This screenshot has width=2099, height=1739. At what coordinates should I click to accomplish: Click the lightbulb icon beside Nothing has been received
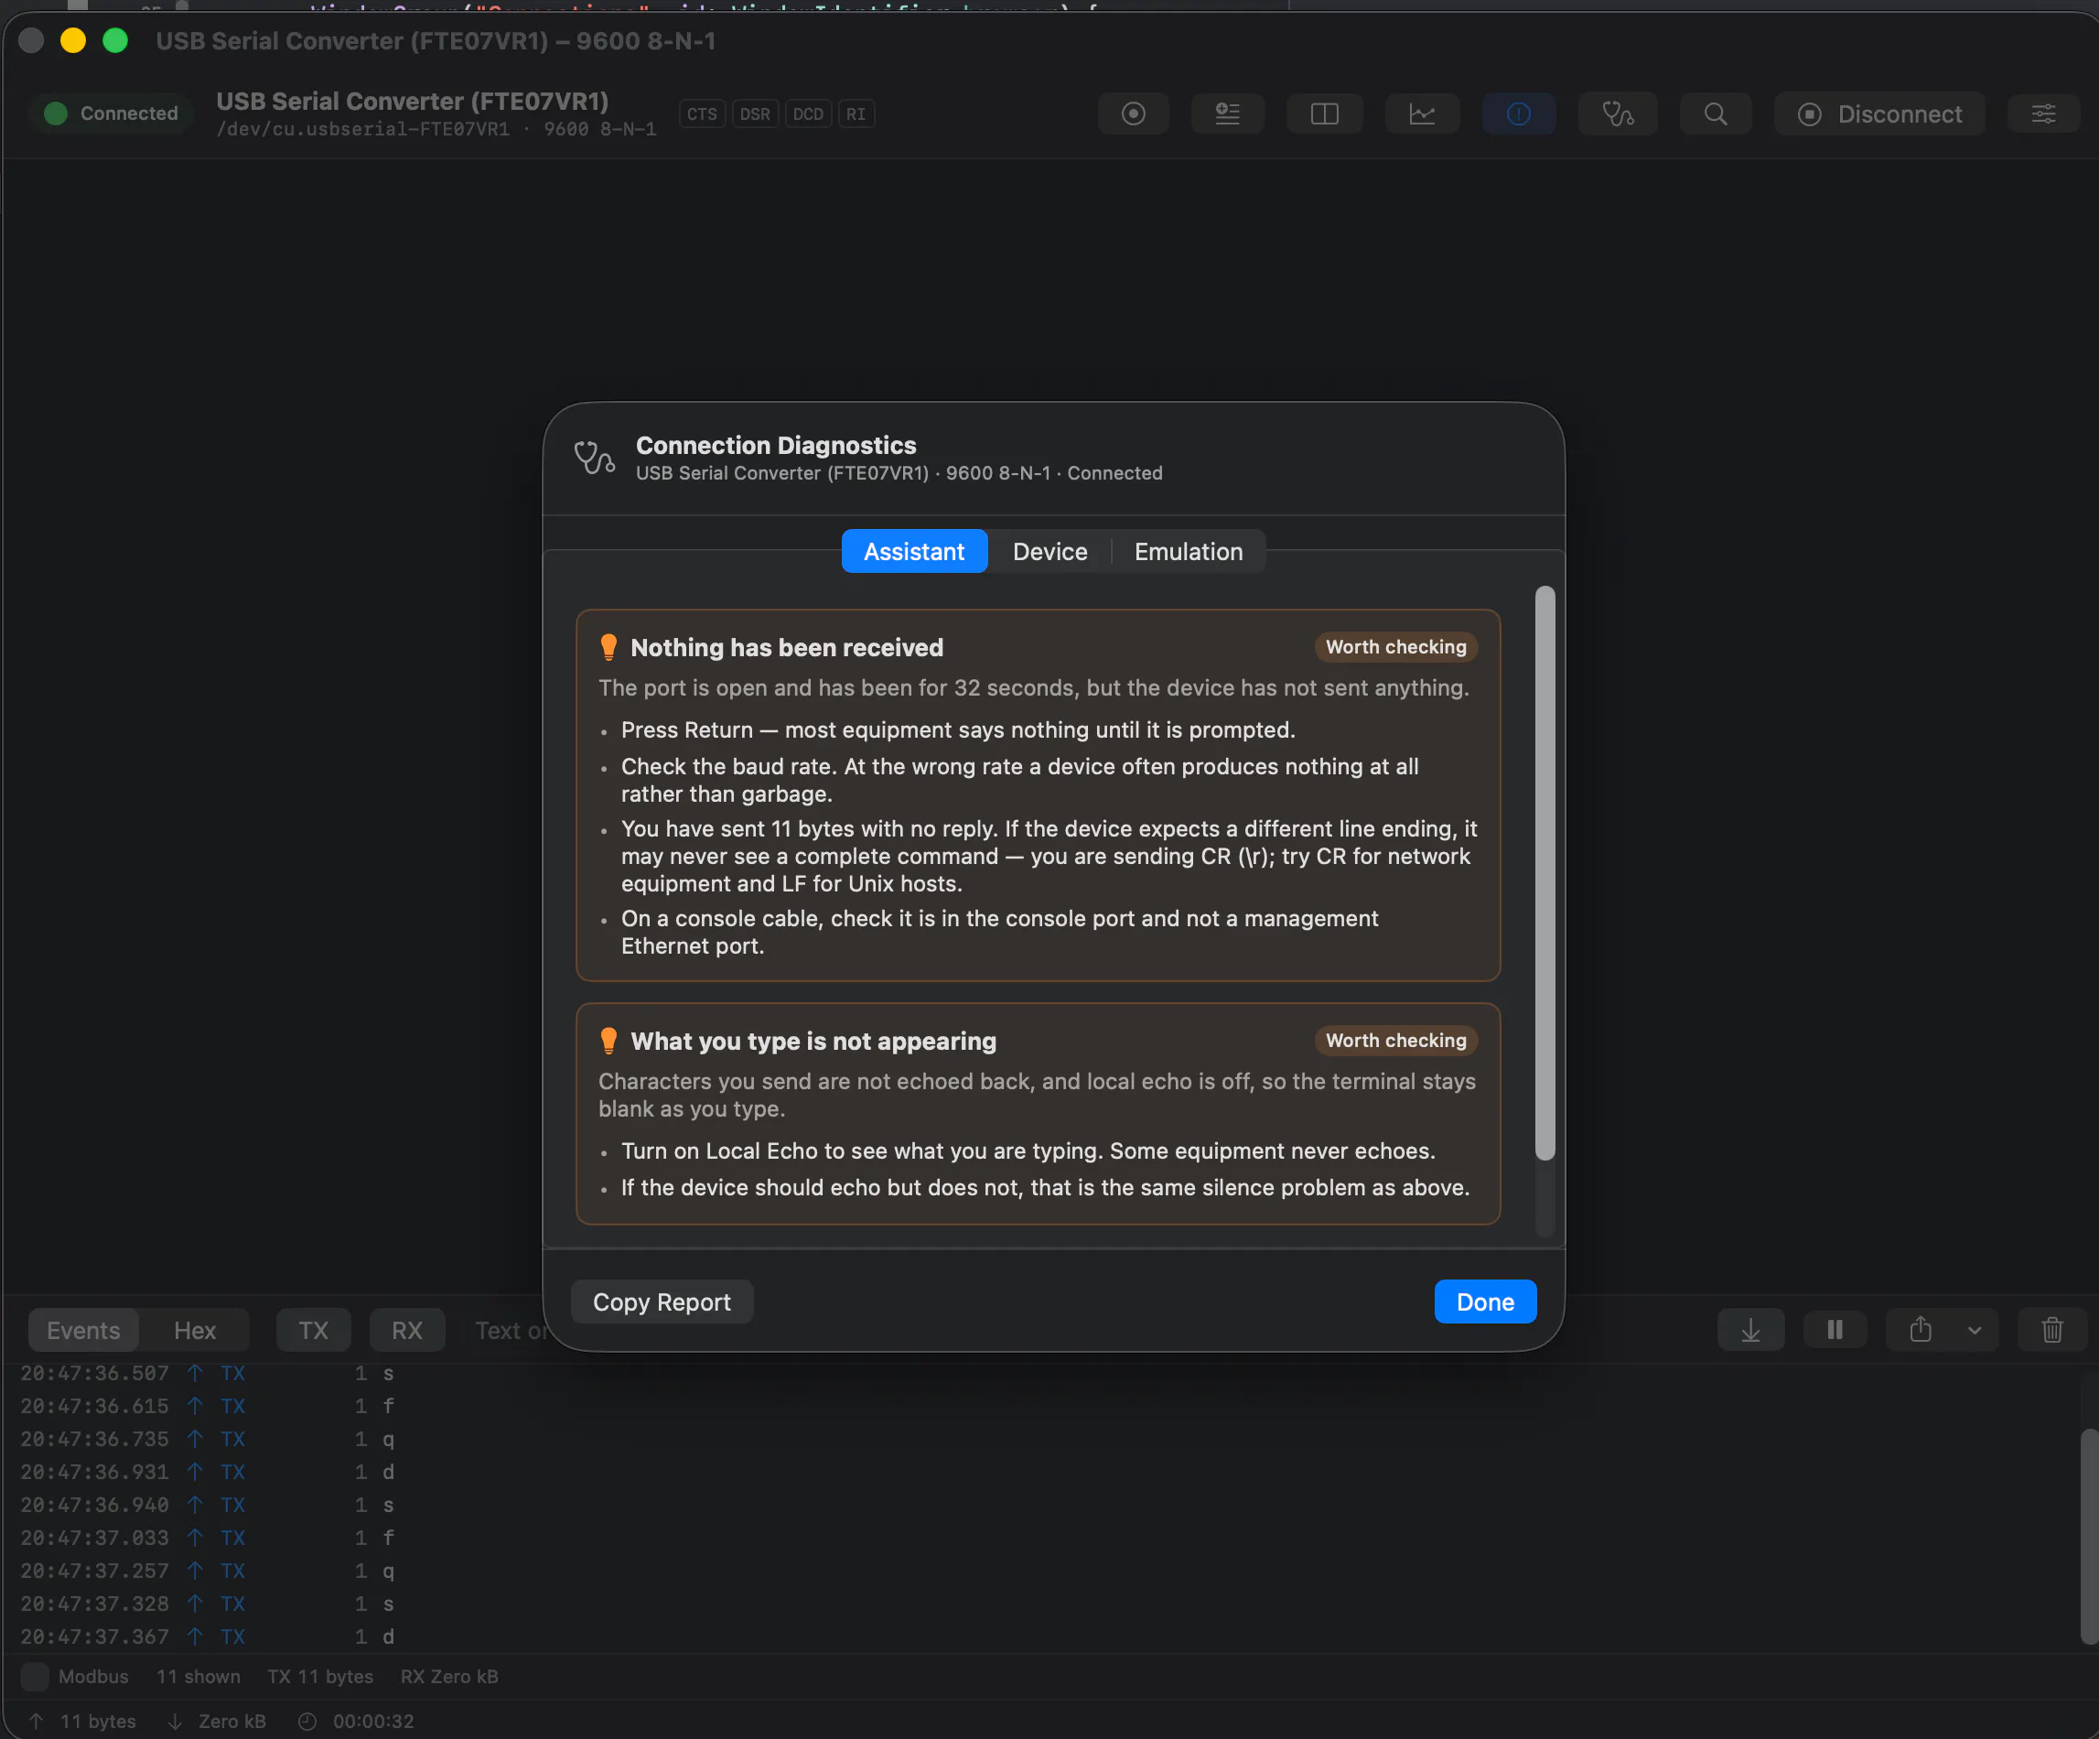(608, 647)
